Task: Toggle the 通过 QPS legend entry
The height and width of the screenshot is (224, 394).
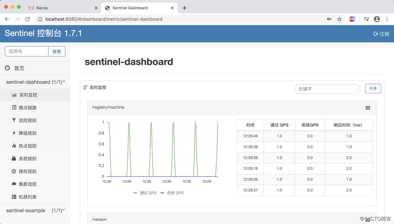Action: coord(145,193)
